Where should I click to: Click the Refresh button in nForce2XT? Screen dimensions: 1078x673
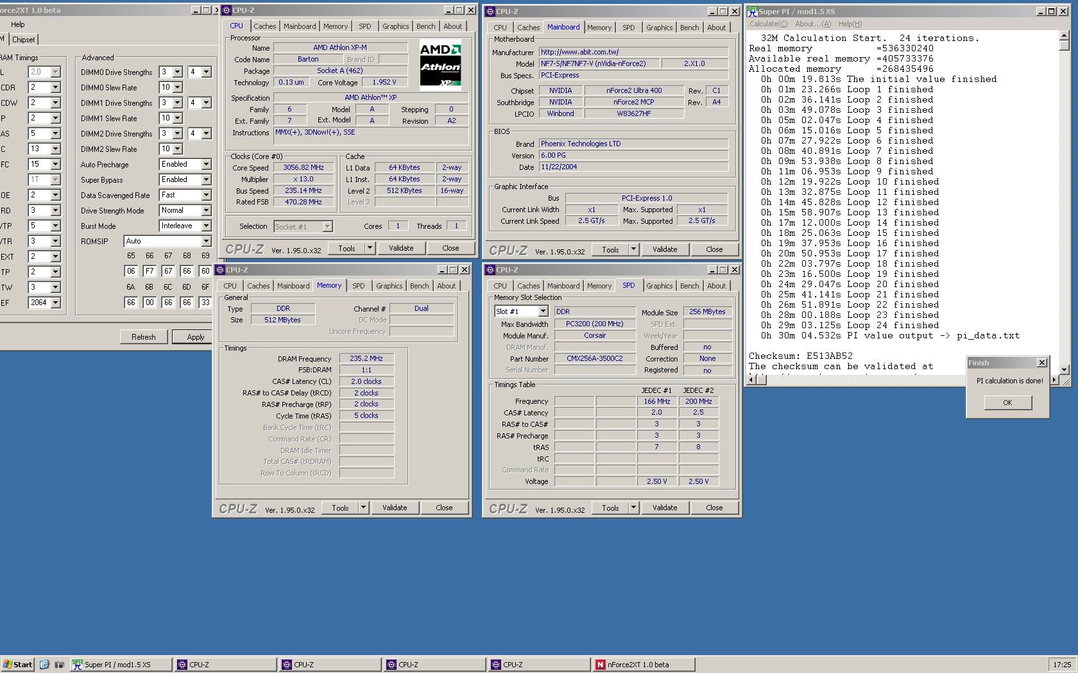coord(143,337)
